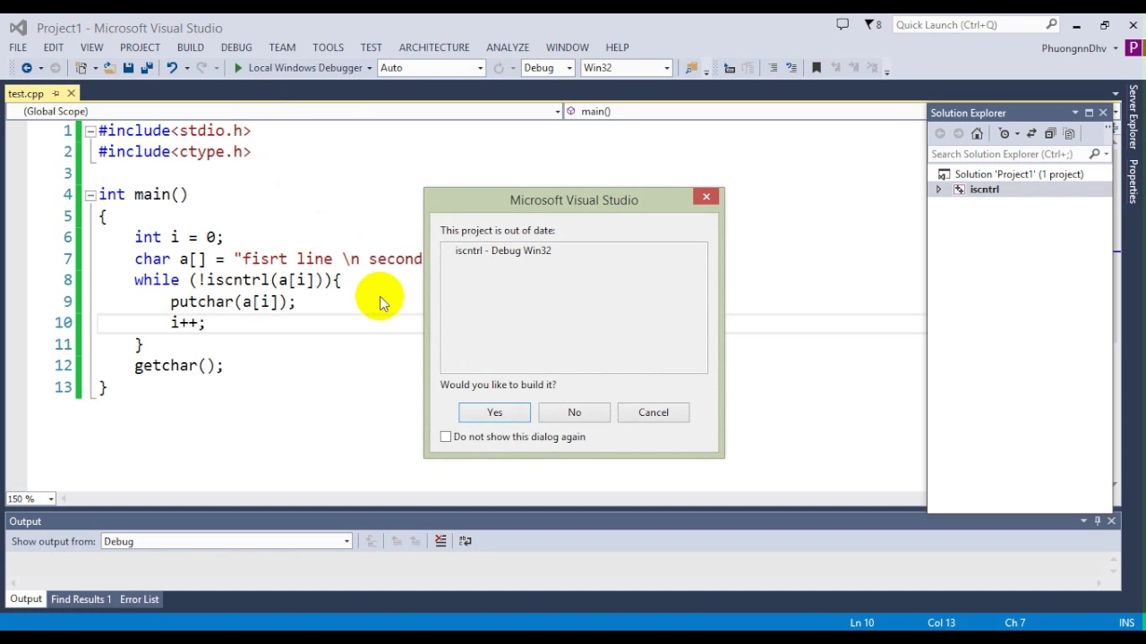Open the TOOLS menu
This screenshot has width=1146, height=644.
click(x=328, y=47)
